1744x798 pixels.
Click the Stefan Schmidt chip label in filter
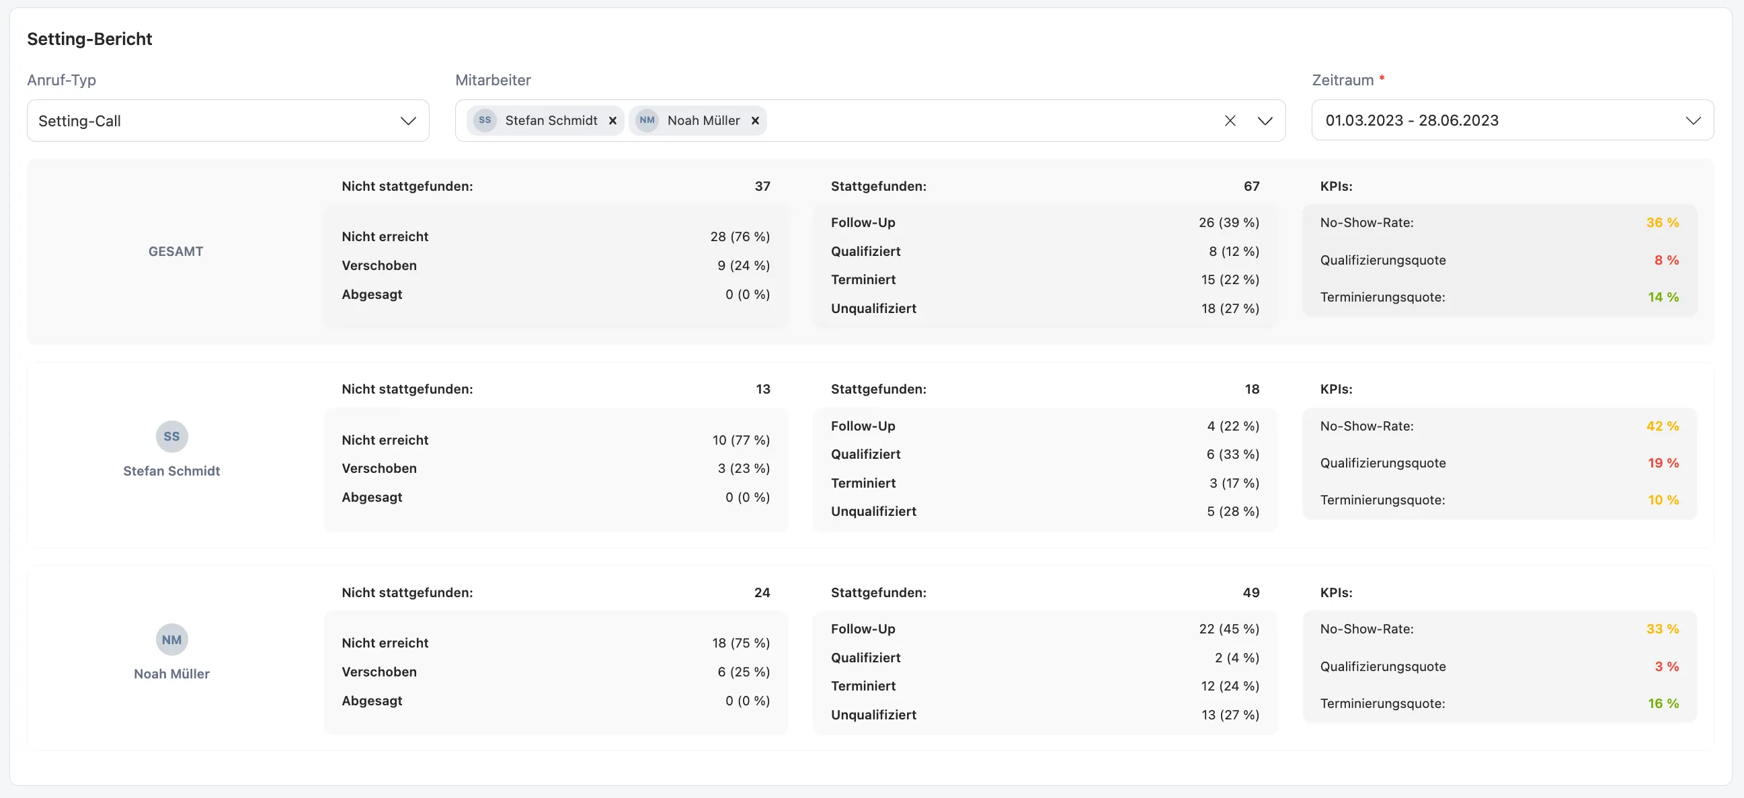[551, 120]
